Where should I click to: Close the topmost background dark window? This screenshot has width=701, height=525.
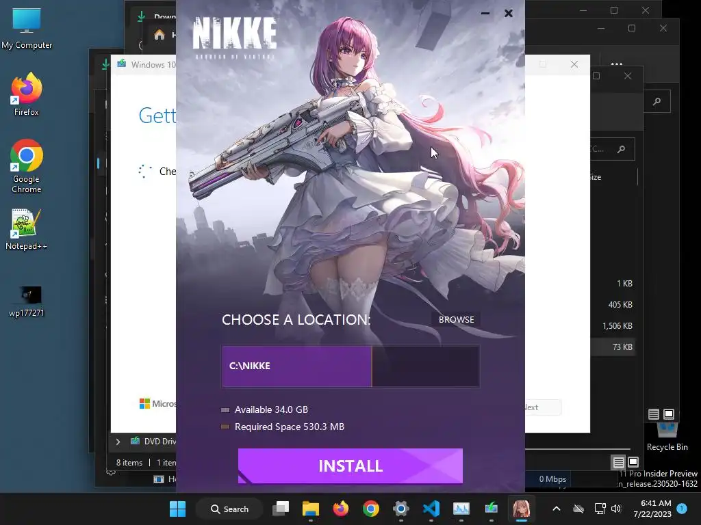point(645,10)
